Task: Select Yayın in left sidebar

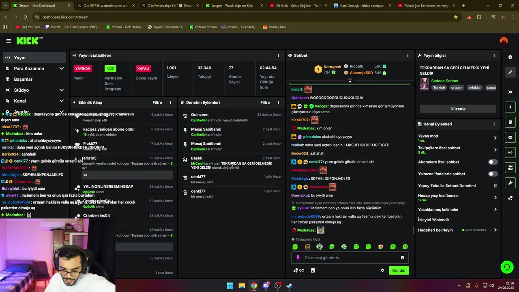Action: (34, 58)
